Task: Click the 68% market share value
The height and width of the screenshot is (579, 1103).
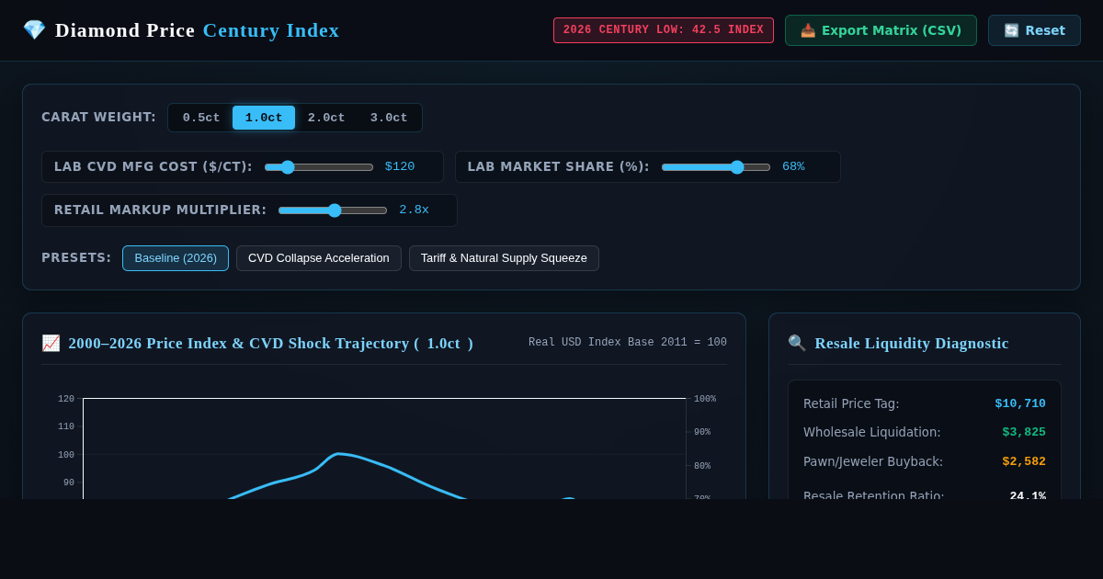Action: [793, 166]
